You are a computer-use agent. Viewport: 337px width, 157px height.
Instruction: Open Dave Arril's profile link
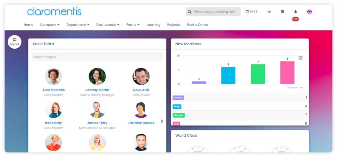(141, 90)
